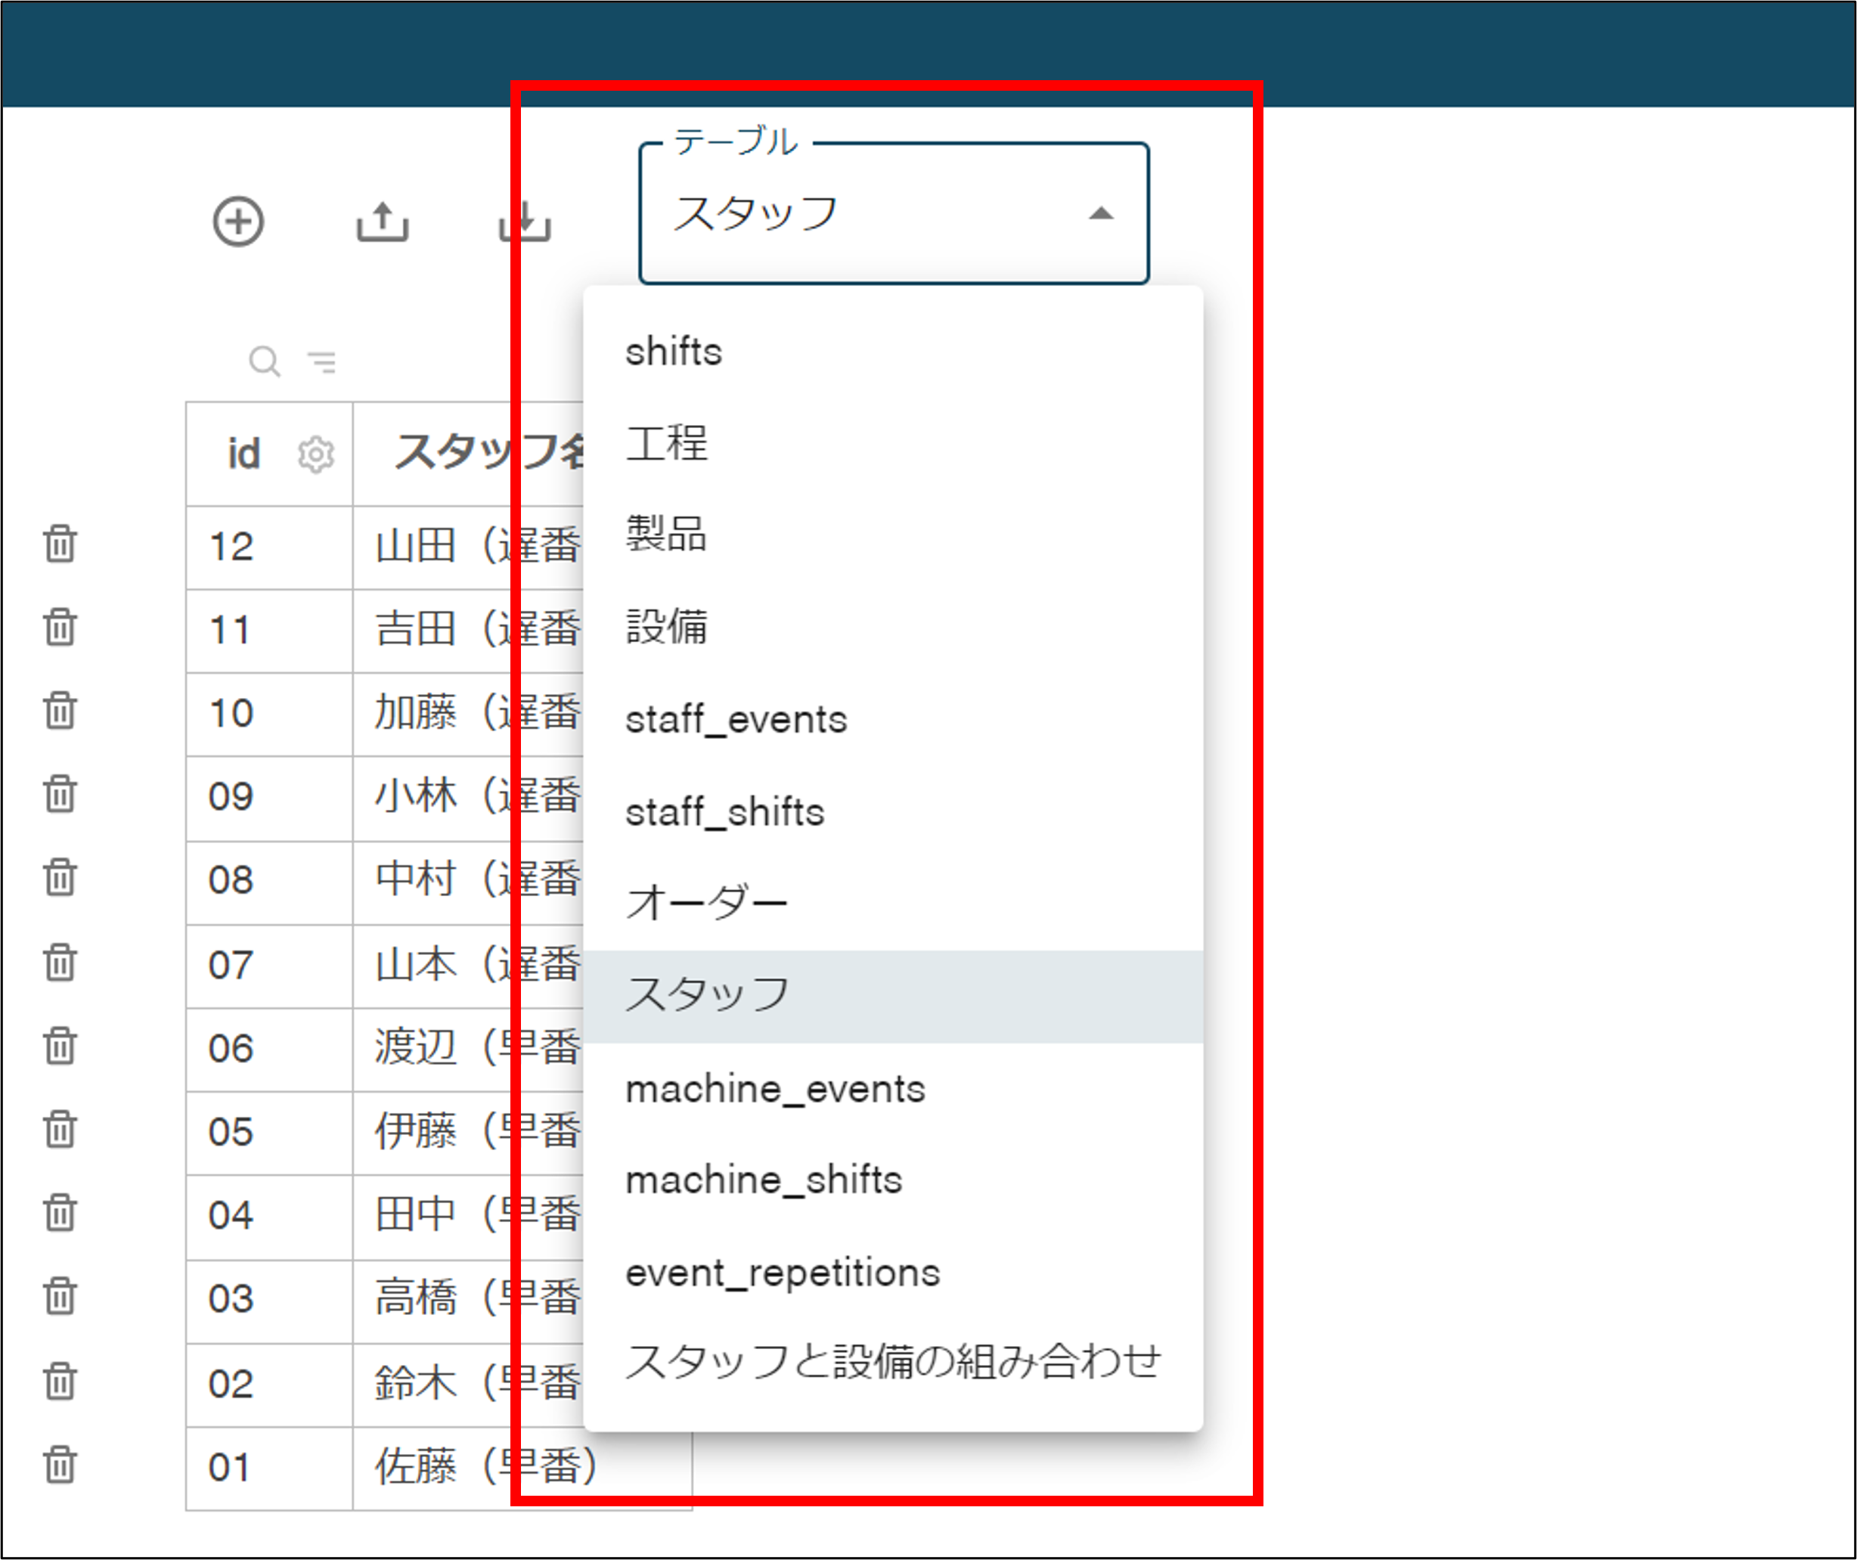Delete row 05 with trash icon
Viewport: 1857px width, 1560px height.
pos(60,1129)
